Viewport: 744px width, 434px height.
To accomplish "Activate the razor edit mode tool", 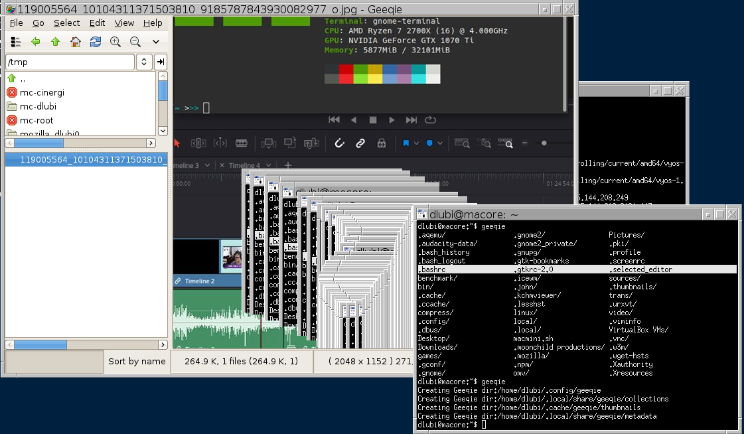I will 241,143.
